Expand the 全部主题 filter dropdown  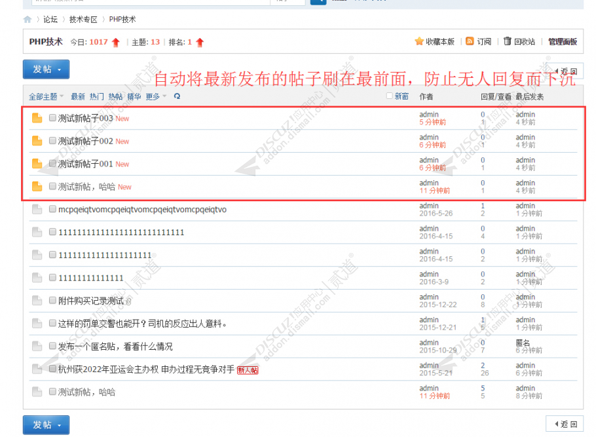click(47, 96)
